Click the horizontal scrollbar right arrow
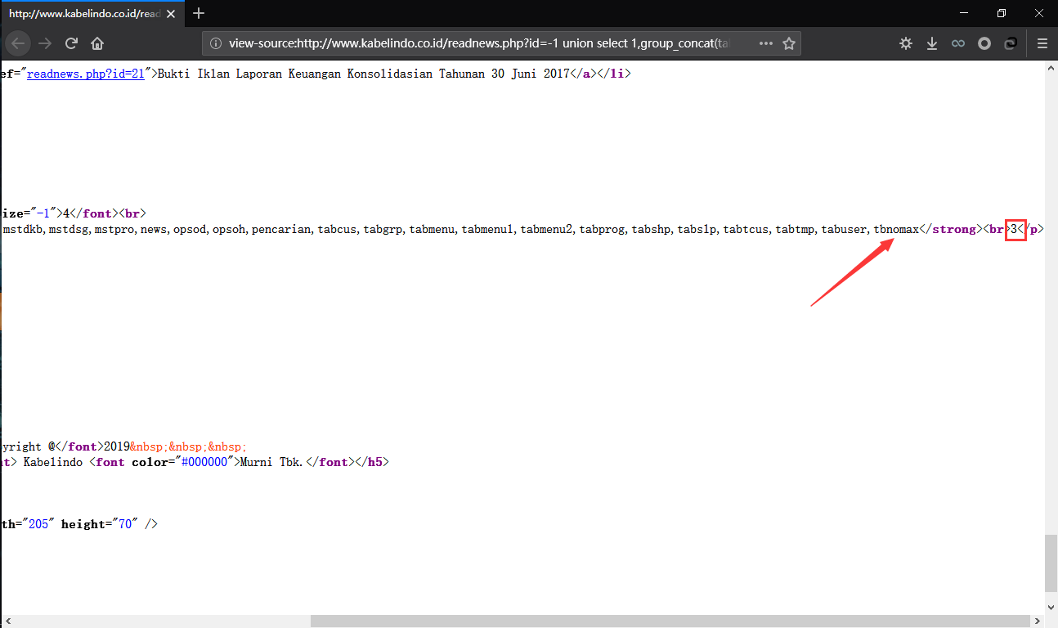 (1037, 621)
